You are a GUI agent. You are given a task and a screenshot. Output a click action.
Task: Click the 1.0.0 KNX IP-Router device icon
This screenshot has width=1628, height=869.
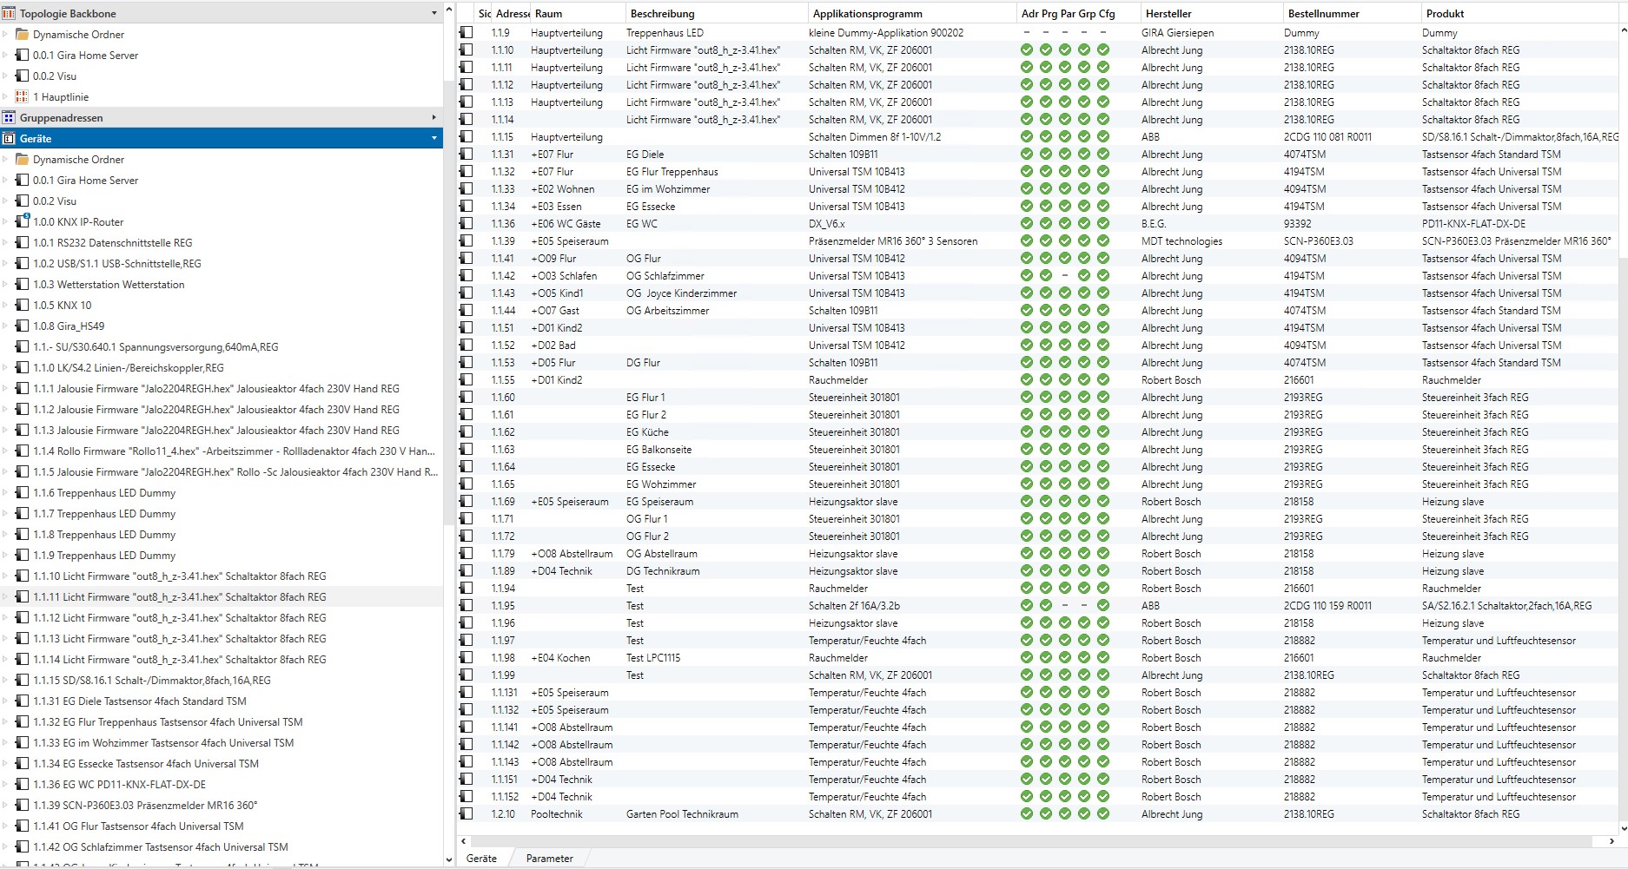pos(23,222)
